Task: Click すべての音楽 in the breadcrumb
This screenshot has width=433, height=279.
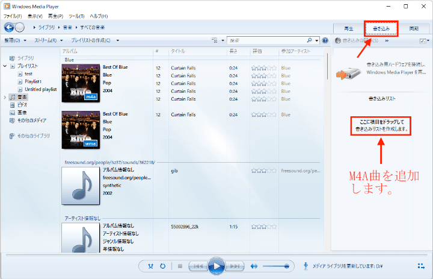Action: pos(92,27)
